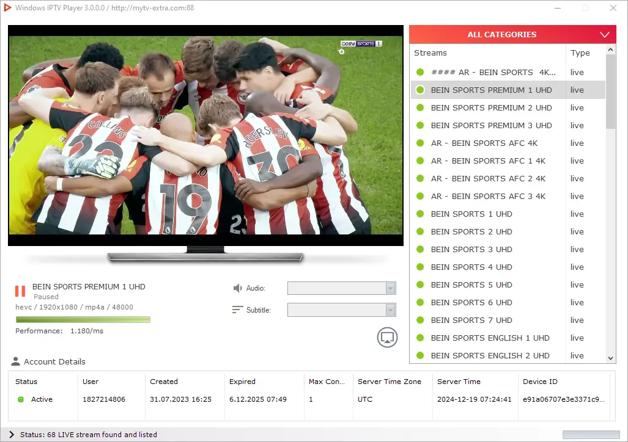Click the speaker Audio icon

pyautogui.click(x=237, y=288)
